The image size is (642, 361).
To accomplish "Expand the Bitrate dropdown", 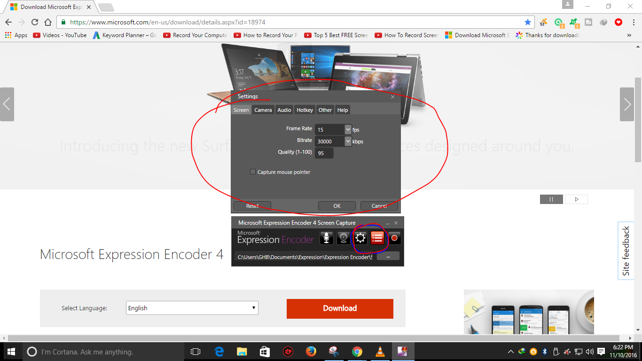I will tap(348, 141).
